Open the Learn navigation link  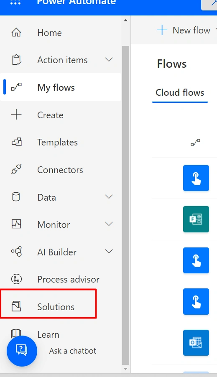click(48, 334)
